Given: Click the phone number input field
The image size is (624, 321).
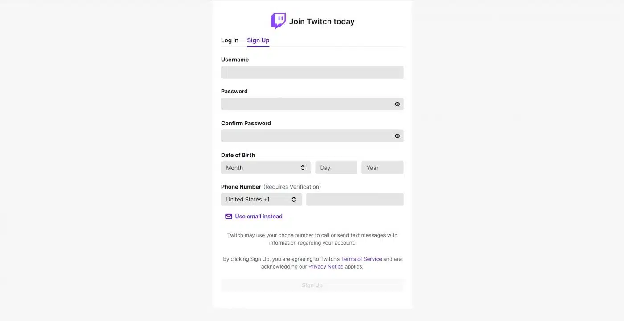Looking at the screenshot, I should point(355,199).
